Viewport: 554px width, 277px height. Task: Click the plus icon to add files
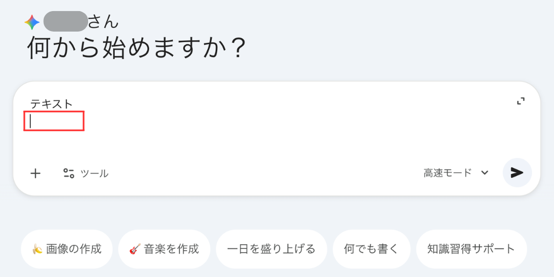(x=35, y=173)
